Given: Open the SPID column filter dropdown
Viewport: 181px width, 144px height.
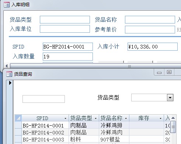Looking at the screenshot, I should pyautogui.click(x=65, y=118).
